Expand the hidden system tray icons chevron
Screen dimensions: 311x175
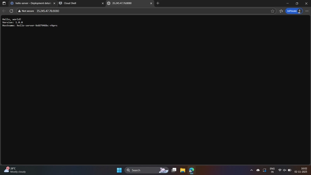[252, 170]
